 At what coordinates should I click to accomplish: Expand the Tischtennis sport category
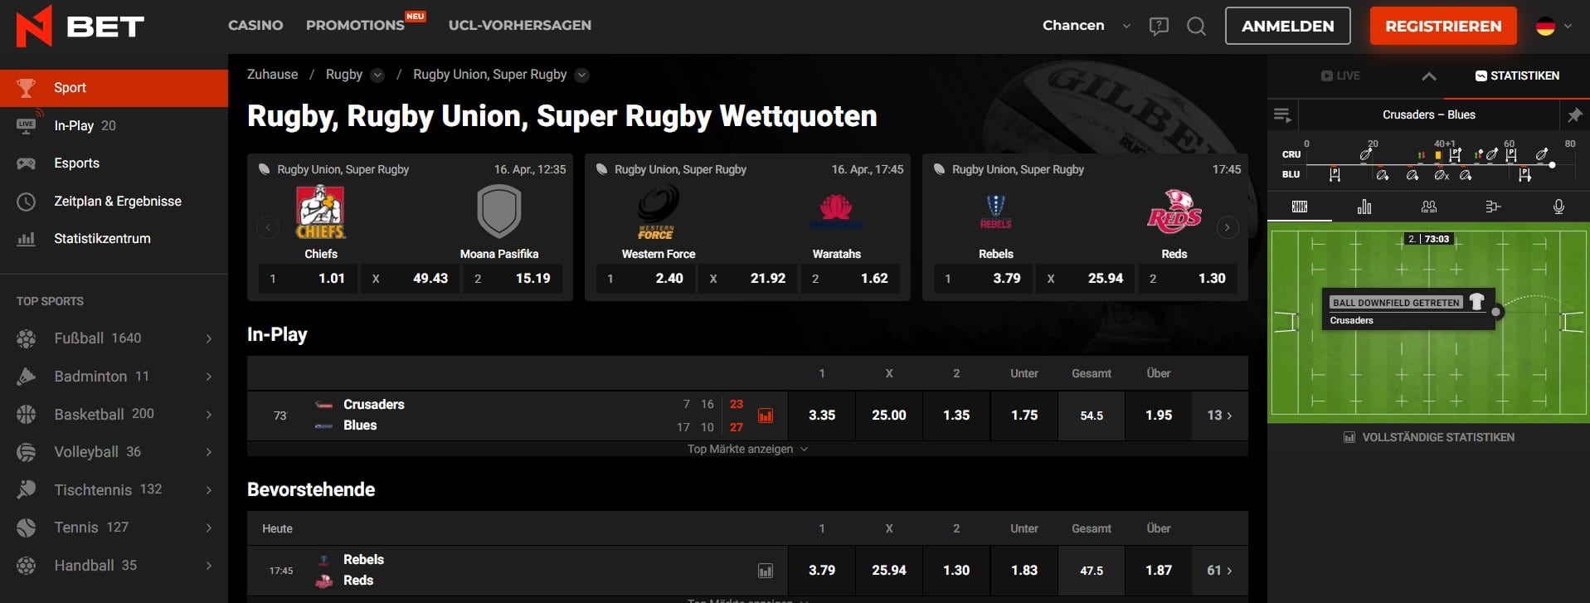coord(209,489)
